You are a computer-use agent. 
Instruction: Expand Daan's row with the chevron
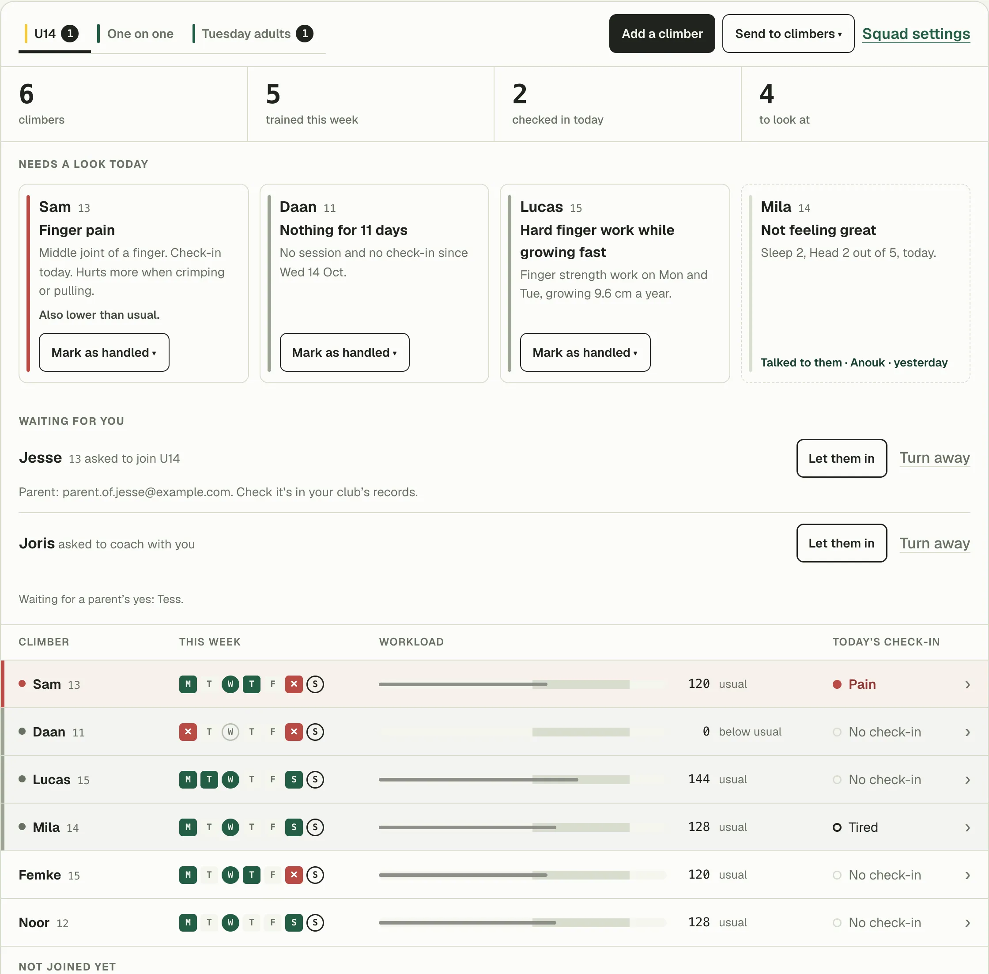967,732
